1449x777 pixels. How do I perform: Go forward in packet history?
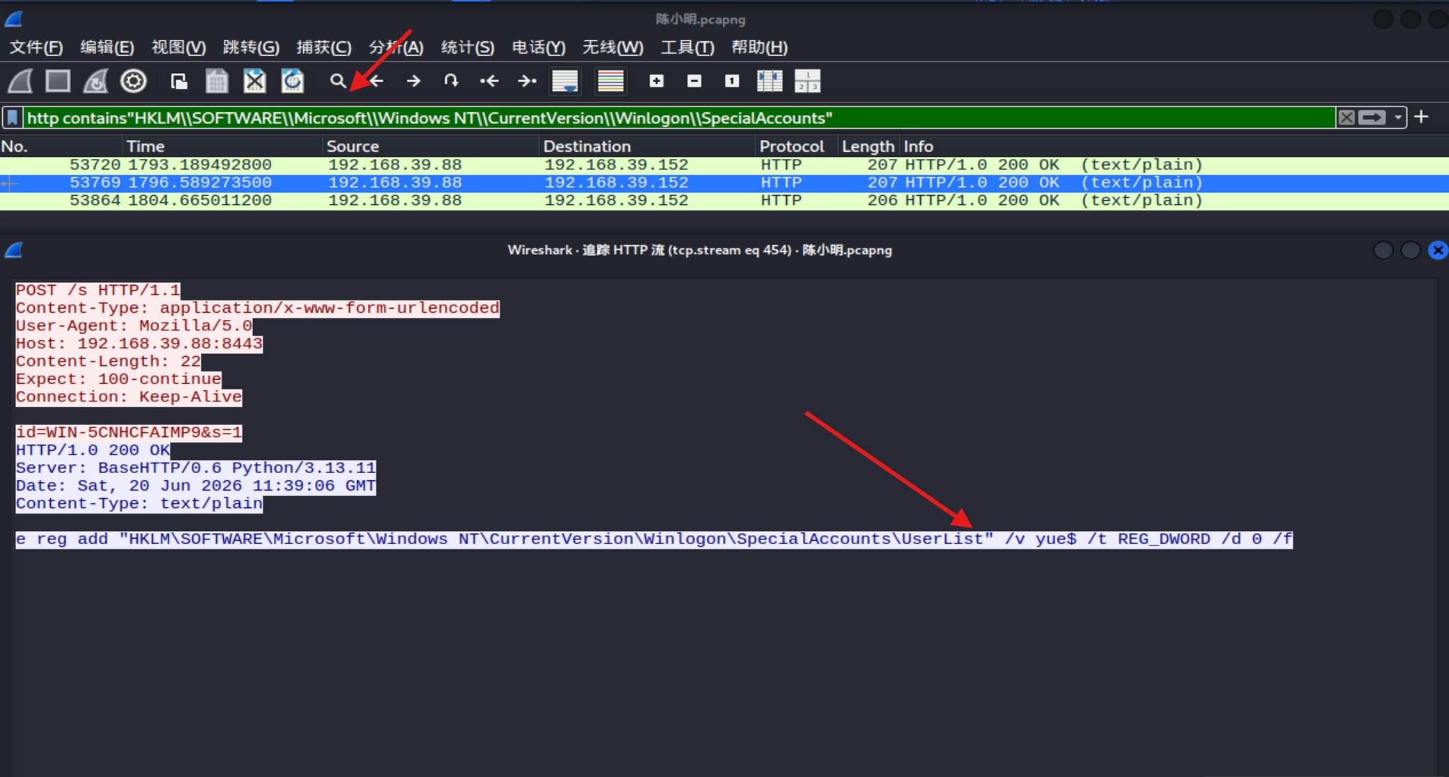tap(414, 82)
